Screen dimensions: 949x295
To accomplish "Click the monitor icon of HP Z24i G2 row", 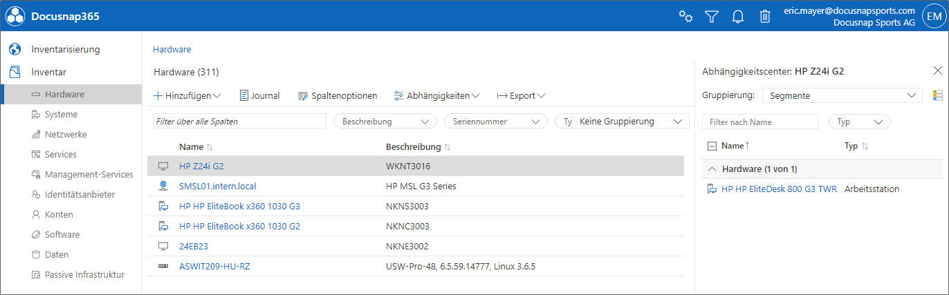I will 163,166.
